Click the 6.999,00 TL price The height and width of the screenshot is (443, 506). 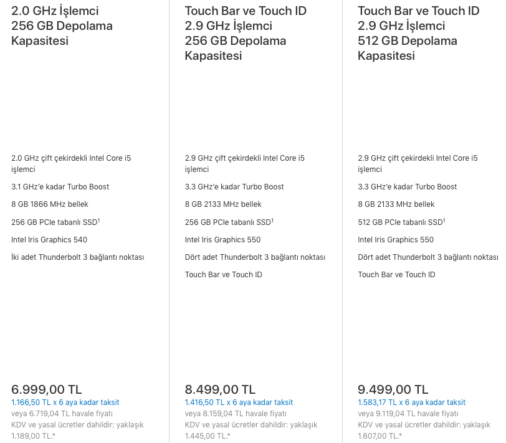coord(47,389)
